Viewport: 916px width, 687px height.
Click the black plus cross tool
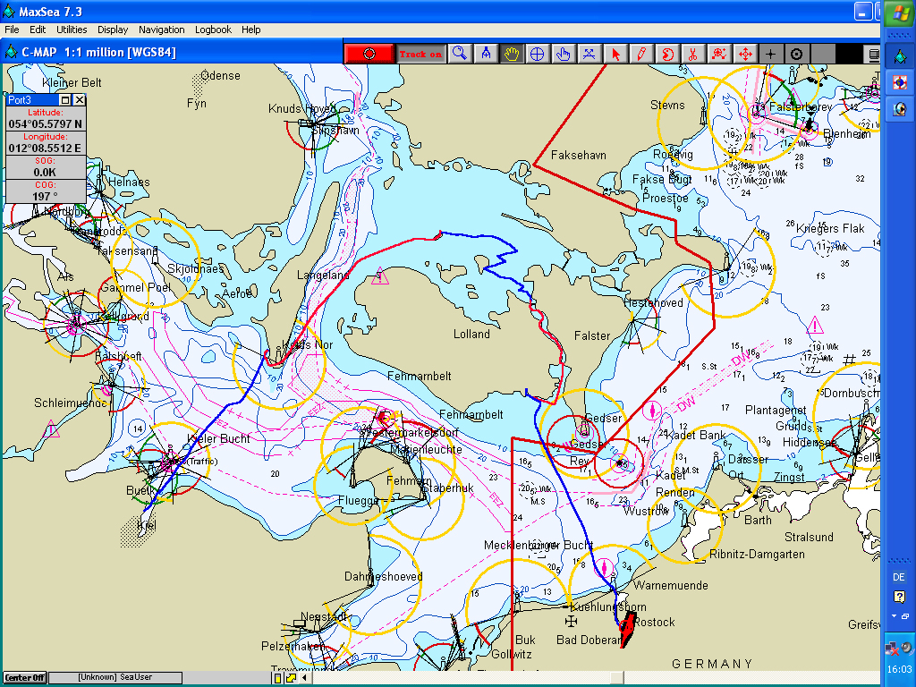[770, 54]
